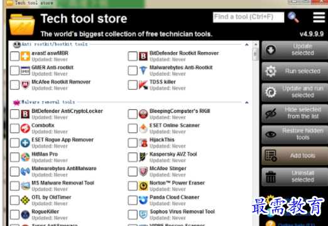Click Restore hidden tools button
The image size is (328, 226).
(x=295, y=134)
